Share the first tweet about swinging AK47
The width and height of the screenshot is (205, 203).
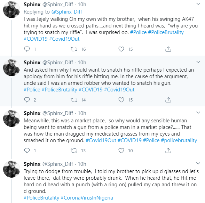(x=168, y=49)
